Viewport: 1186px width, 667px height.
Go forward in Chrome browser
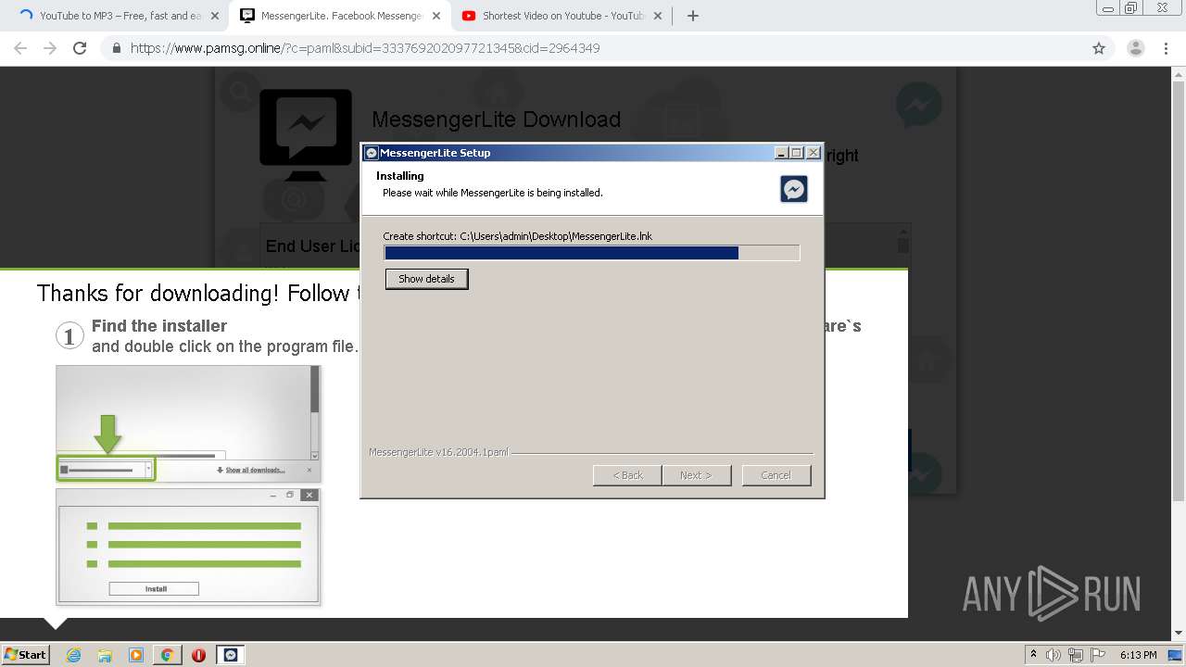[50, 48]
